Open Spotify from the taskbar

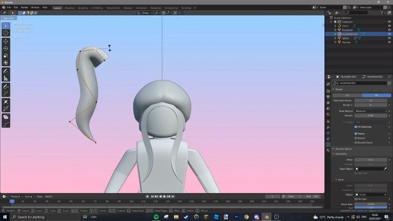pos(156,217)
